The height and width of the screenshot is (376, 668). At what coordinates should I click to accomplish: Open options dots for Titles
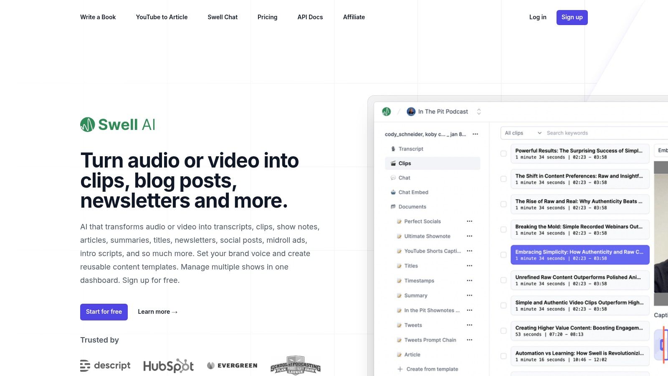click(470, 266)
